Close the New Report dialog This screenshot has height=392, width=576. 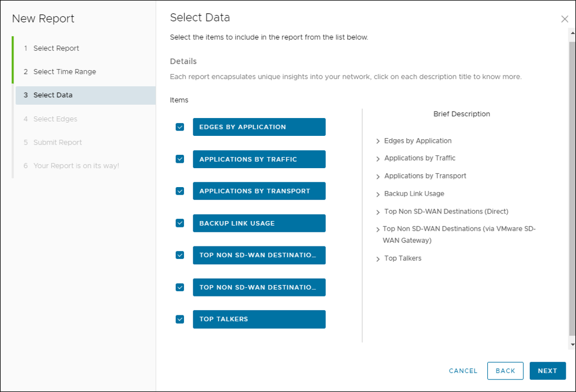coord(564,19)
